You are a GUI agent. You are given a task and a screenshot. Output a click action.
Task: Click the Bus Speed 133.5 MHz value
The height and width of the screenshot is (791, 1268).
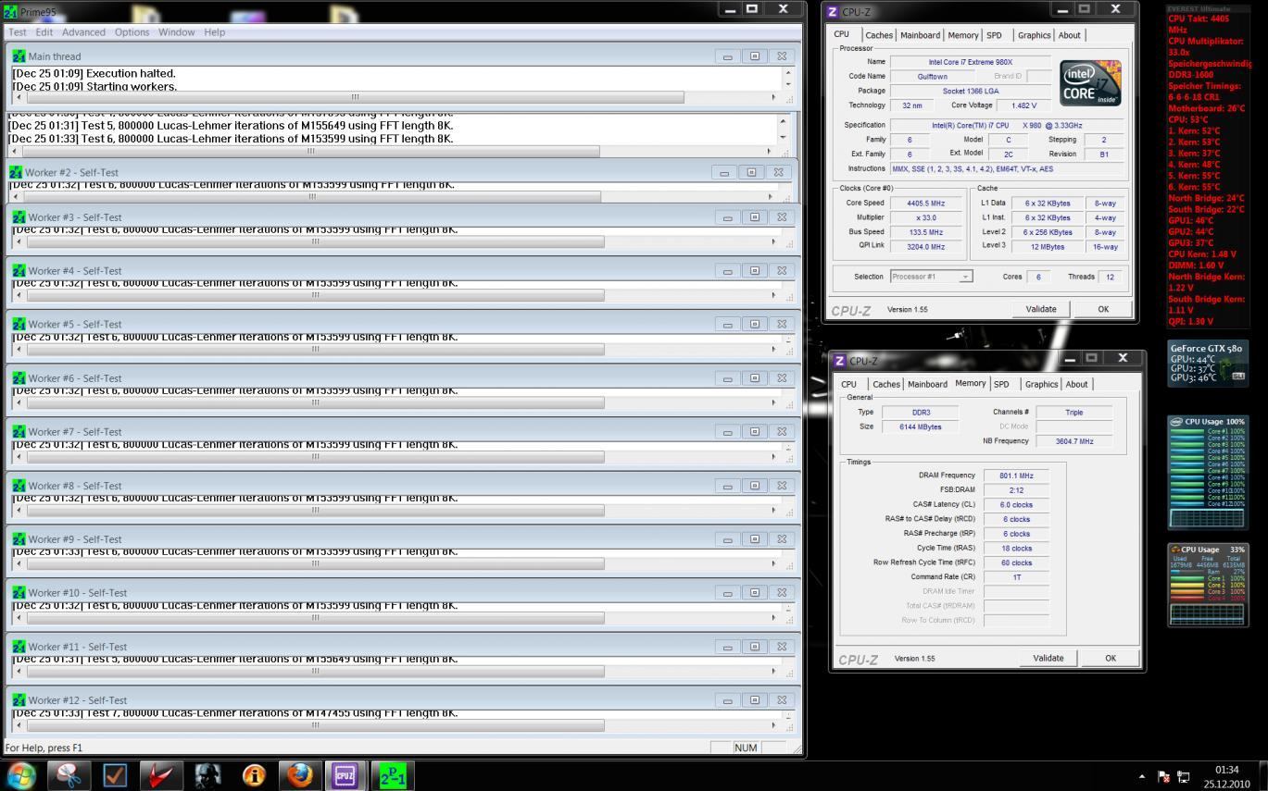(926, 232)
